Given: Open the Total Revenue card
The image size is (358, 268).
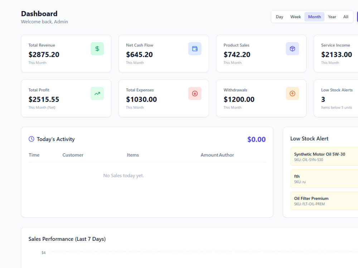Looking at the screenshot, I should coord(66,54).
